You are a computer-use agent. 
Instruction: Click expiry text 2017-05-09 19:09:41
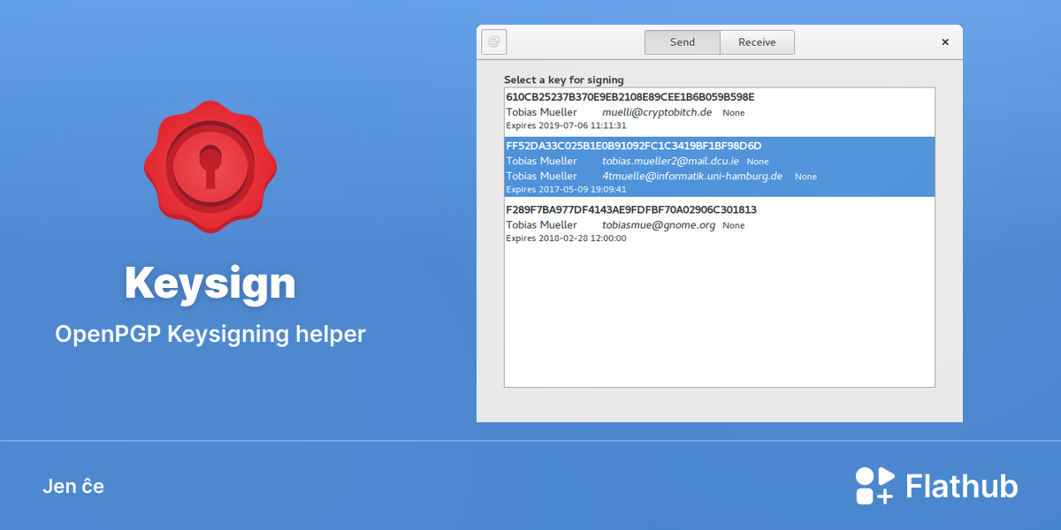tap(582, 189)
